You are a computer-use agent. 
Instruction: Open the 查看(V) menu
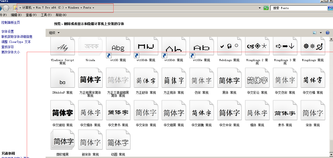click(x=31, y=15)
